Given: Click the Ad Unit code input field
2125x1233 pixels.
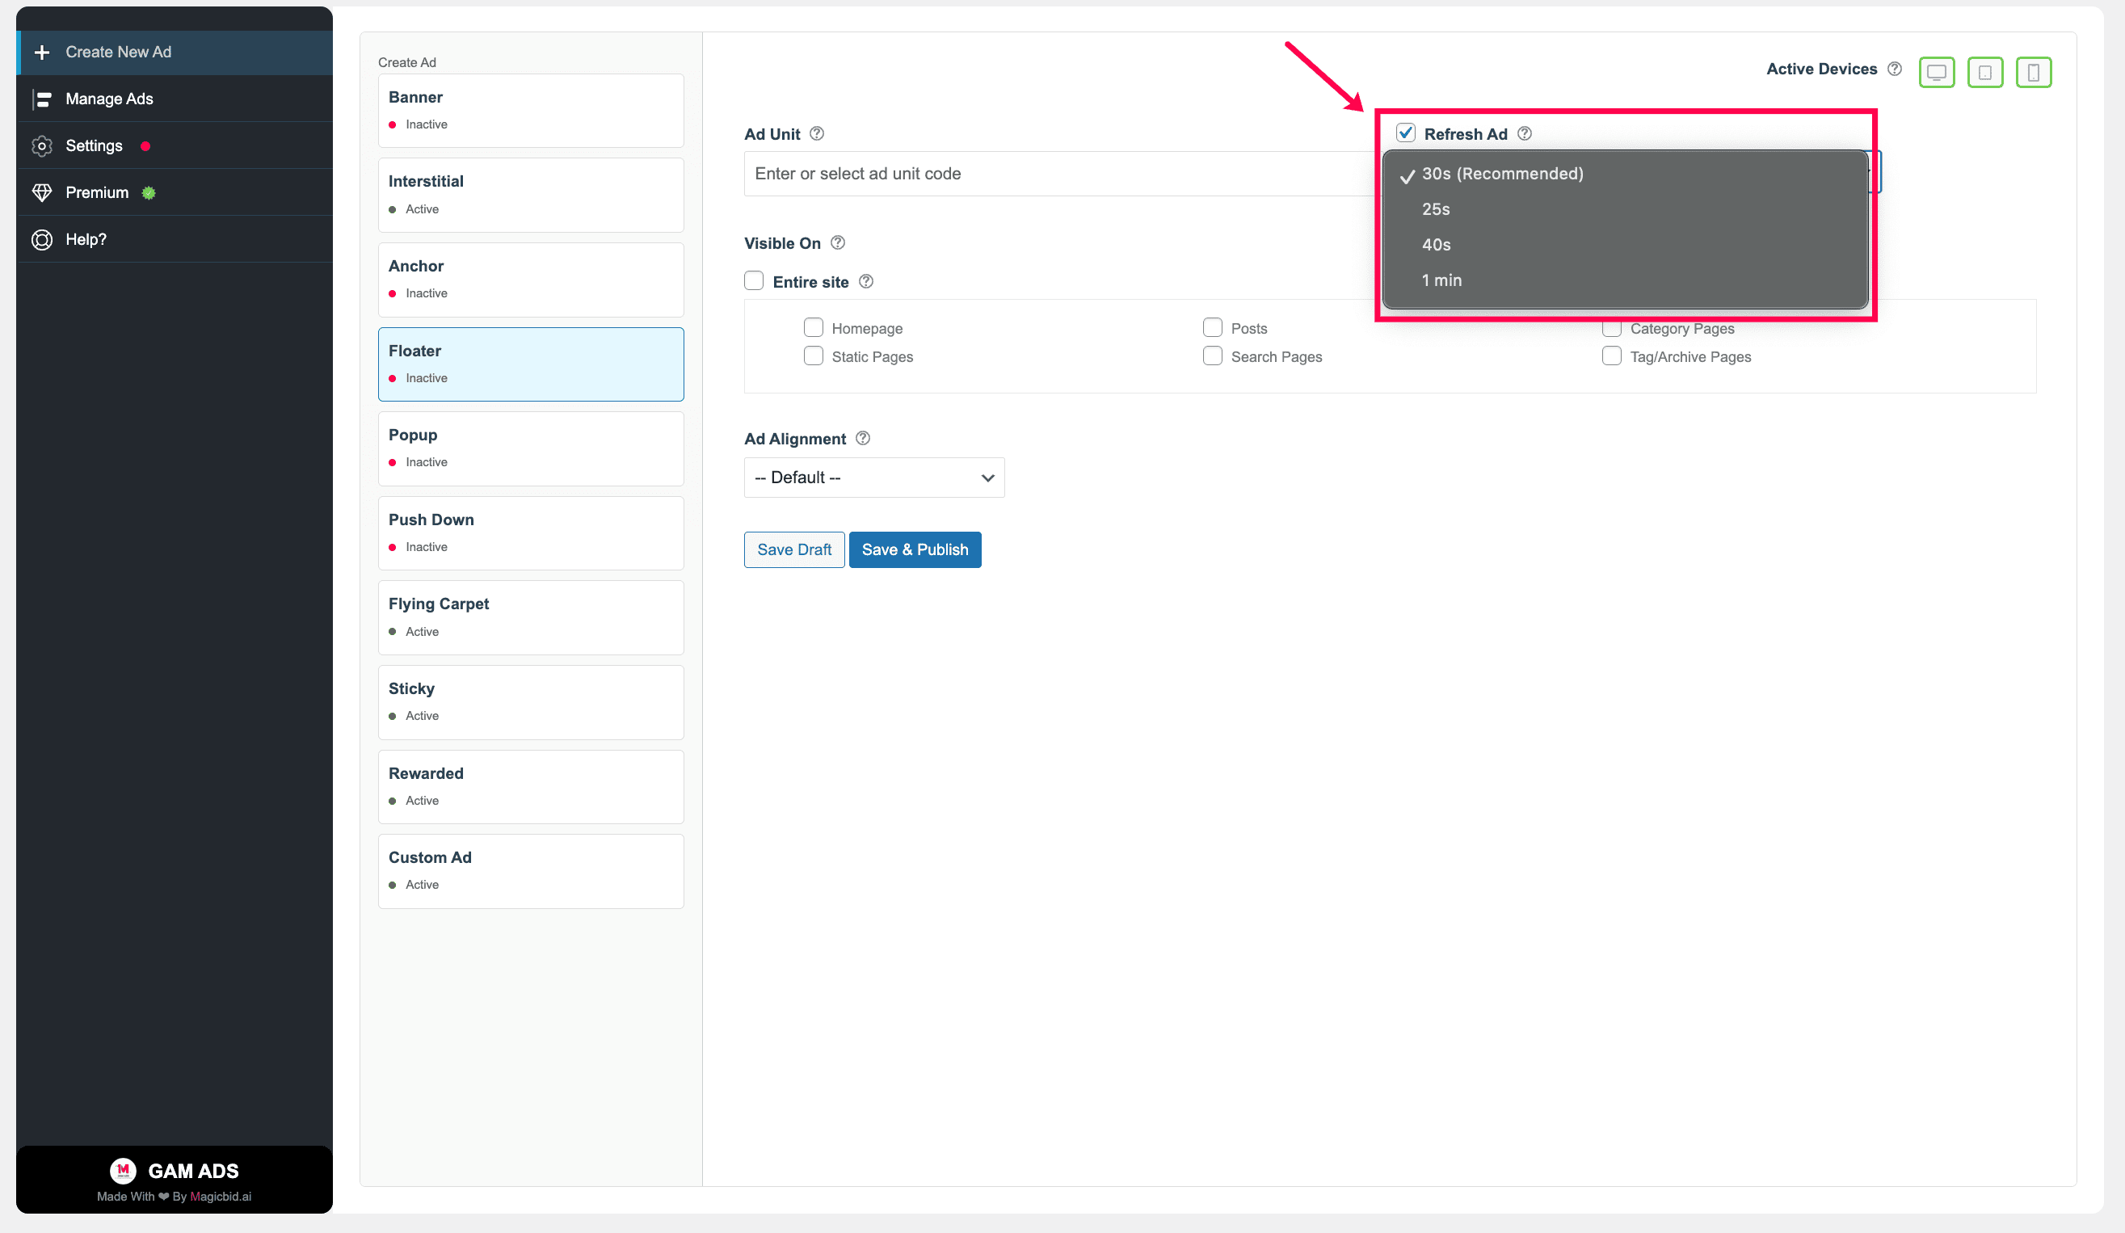Looking at the screenshot, I should coord(1058,174).
